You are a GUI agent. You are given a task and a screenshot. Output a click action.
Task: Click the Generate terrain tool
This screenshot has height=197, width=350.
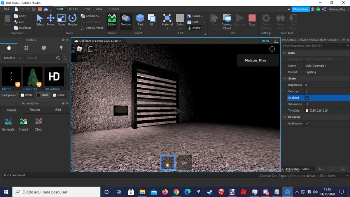coord(8,124)
